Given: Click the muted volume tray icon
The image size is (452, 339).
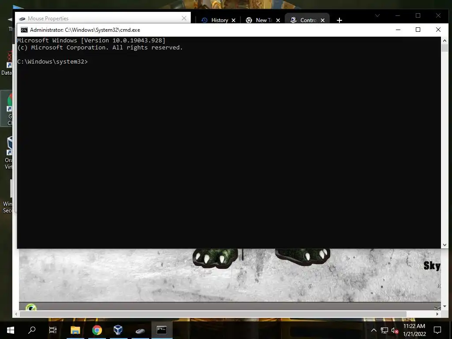Looking at the screenshot, I should tap(395, 330).
